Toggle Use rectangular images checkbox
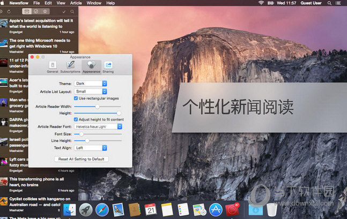Viewport: 347px width, 219px height. (x=76, y=98)
